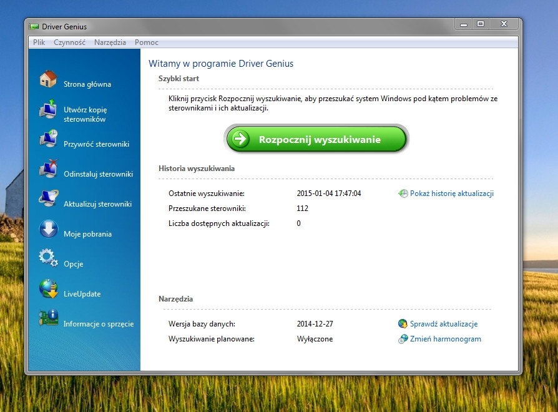Click the Przywróć sterowniki restore icon
The width and height of the screenshot is (558, 412).
pos(49,139)
